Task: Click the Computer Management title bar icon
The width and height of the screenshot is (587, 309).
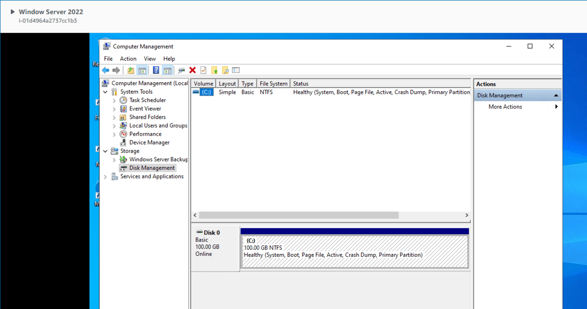Action: [x=107, y=46]
